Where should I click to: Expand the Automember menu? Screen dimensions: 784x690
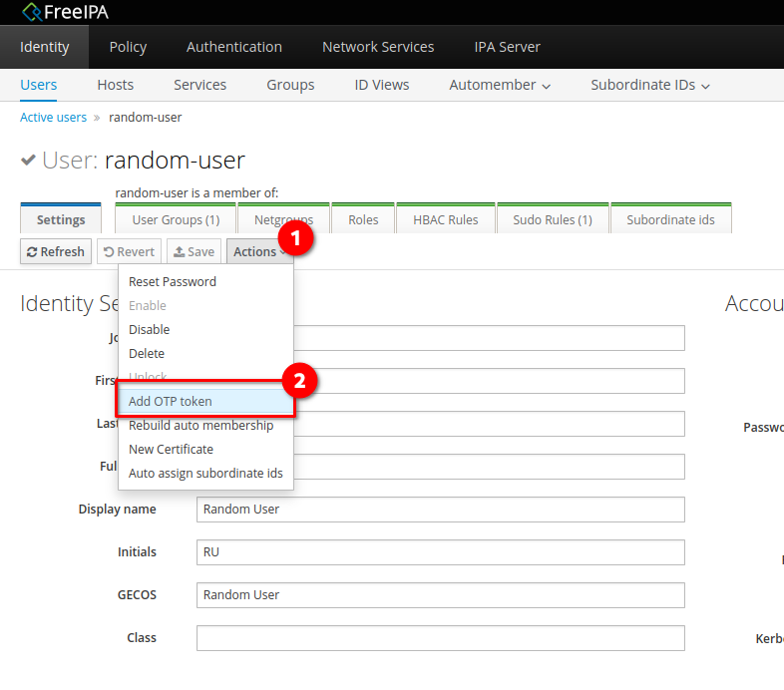500,85
